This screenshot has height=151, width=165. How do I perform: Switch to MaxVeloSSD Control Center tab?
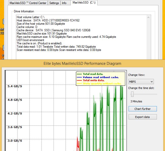tap(28, 3)
